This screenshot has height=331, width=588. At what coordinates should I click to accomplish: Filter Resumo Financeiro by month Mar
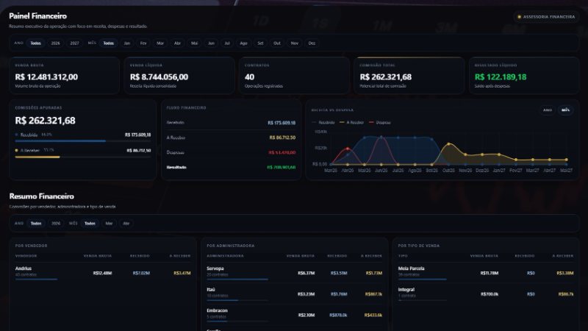tap(109, 224)
